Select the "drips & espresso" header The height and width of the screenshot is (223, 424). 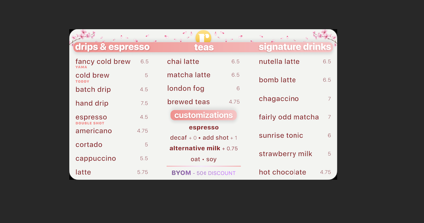click(x=112, y=47)
